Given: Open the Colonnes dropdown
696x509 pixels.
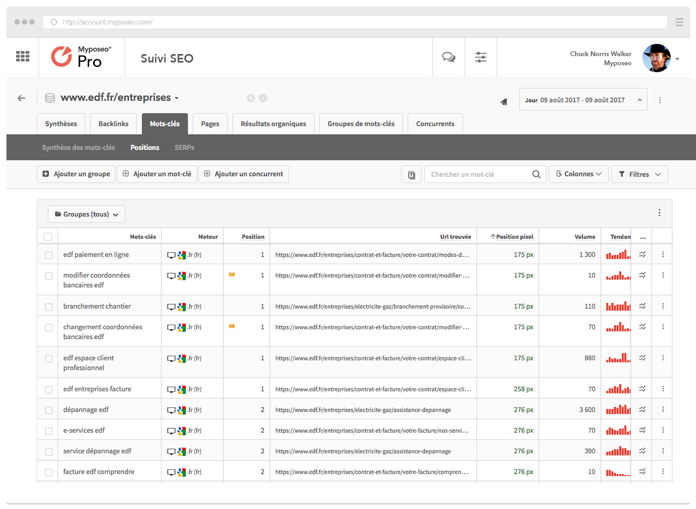Looking at the screenshot, I should pyautogui.click(x=579, y=174).
